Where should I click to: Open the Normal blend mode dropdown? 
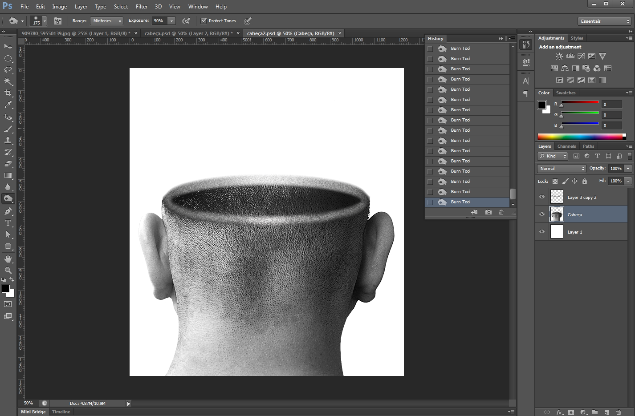(562, 169)
